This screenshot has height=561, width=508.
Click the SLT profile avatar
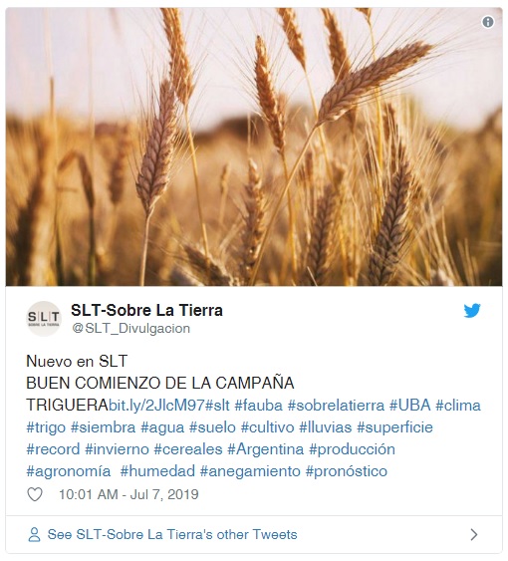(44, 319)
